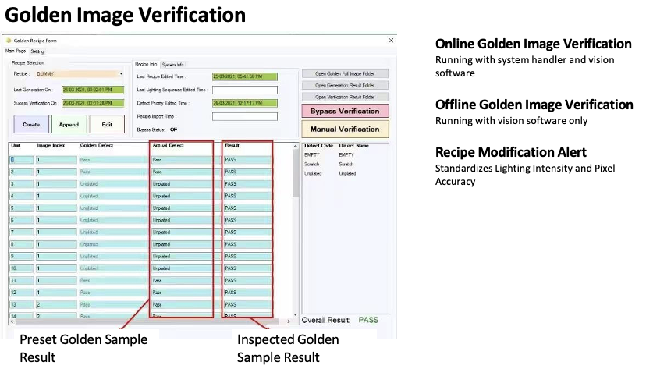Open Golden Full Image Folder

click(x=345, y=73)
